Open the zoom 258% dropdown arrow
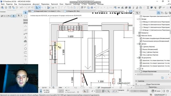 pyautogui.click(x=65, y=87)
